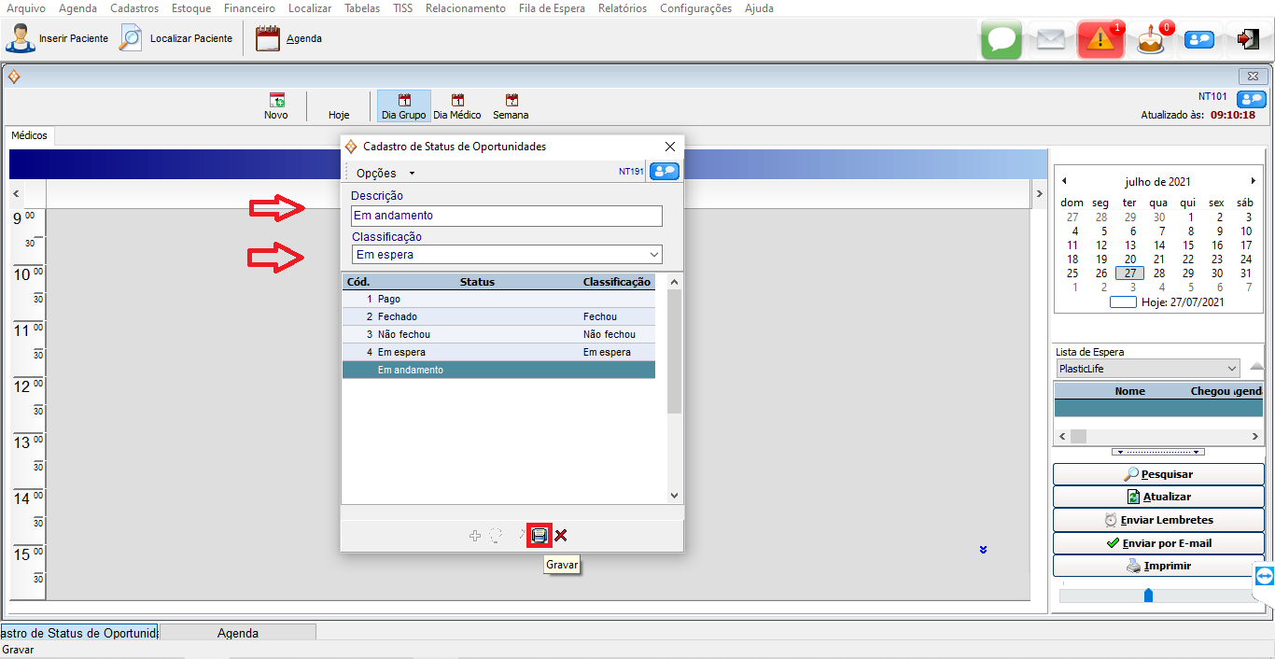
Task: Click the blue slider handle below Imprimir
Action: tap(1148, 596)
